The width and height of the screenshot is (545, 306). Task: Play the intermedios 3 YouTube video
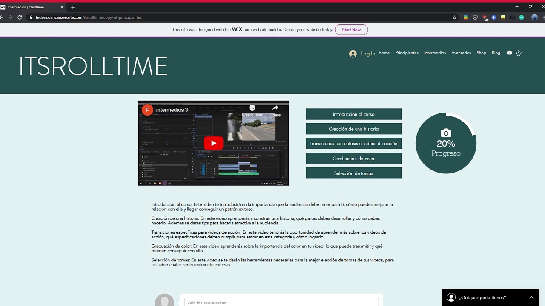tap(213, 143)
